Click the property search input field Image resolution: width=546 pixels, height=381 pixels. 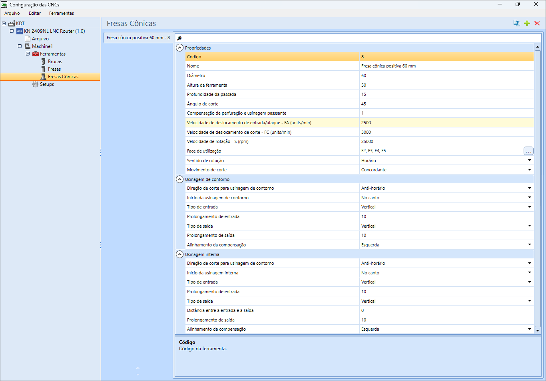[361, 38]
